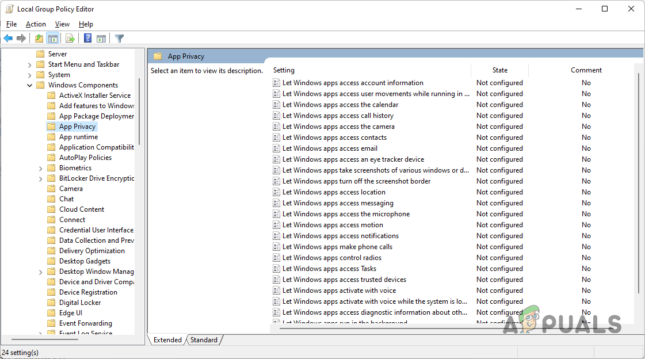
Task: Click the policy icon beside 'access Tasks'
Action: point(276,269)
